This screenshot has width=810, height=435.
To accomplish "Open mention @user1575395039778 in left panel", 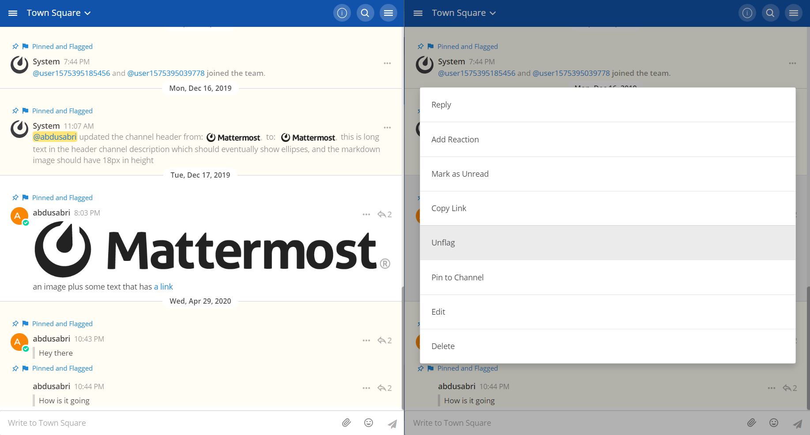I will click(x=166, y=73).
